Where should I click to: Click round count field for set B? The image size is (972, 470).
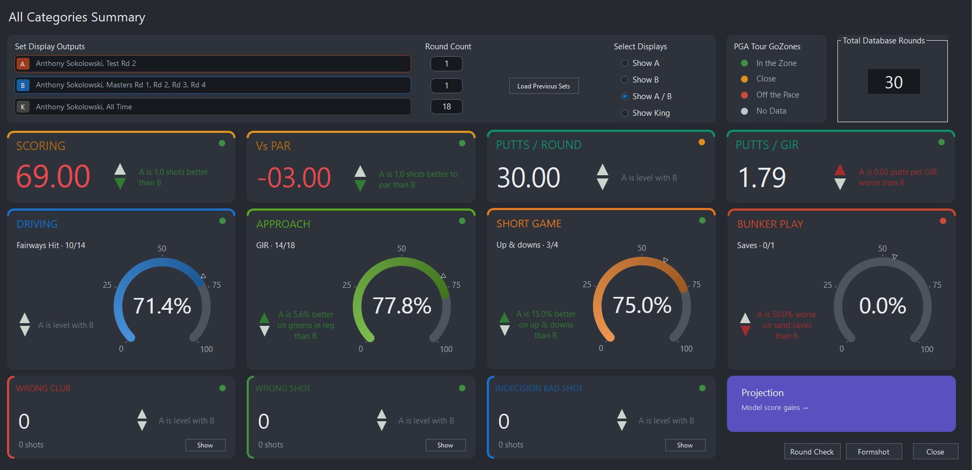(x=447, y=85)
